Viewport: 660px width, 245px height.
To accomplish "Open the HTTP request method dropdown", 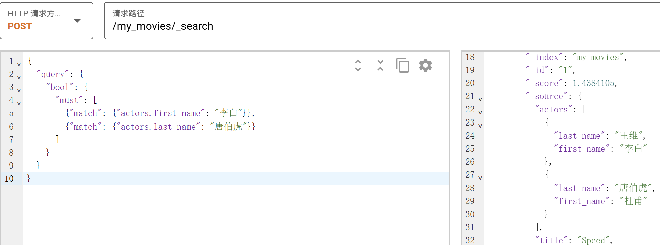I will (x=47, y=21).
